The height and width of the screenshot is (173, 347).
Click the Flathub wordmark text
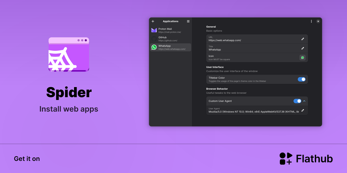click(314, 159)
